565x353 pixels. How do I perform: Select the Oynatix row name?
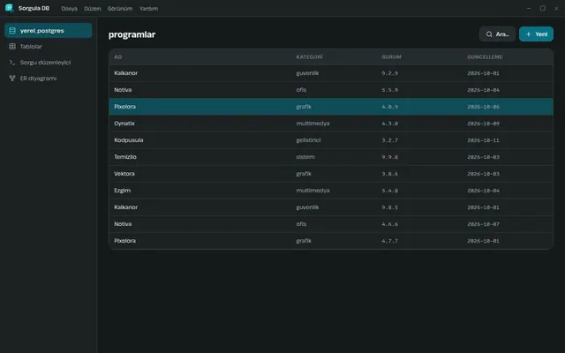(x=124, y=124)
